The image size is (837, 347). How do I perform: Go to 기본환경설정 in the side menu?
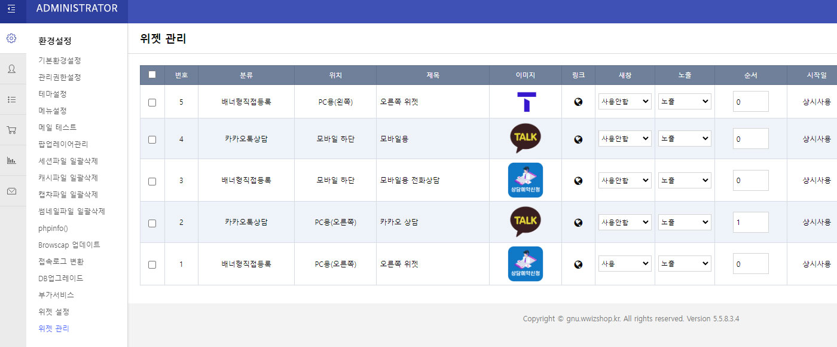coord(59,60)
